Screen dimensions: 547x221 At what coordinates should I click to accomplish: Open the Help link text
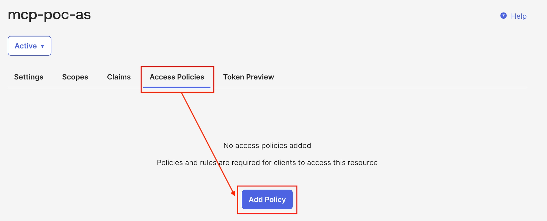coord(519,16)
